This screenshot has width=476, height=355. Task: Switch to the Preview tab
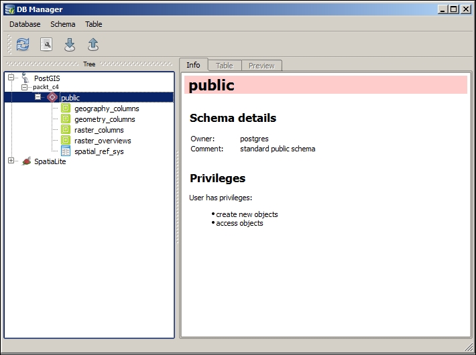261,66
